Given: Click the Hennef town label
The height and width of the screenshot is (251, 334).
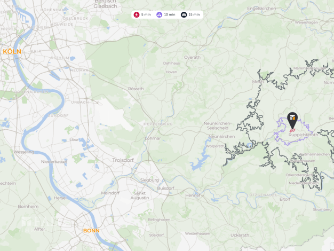Looking at the screenshot, I should point(193,195).
